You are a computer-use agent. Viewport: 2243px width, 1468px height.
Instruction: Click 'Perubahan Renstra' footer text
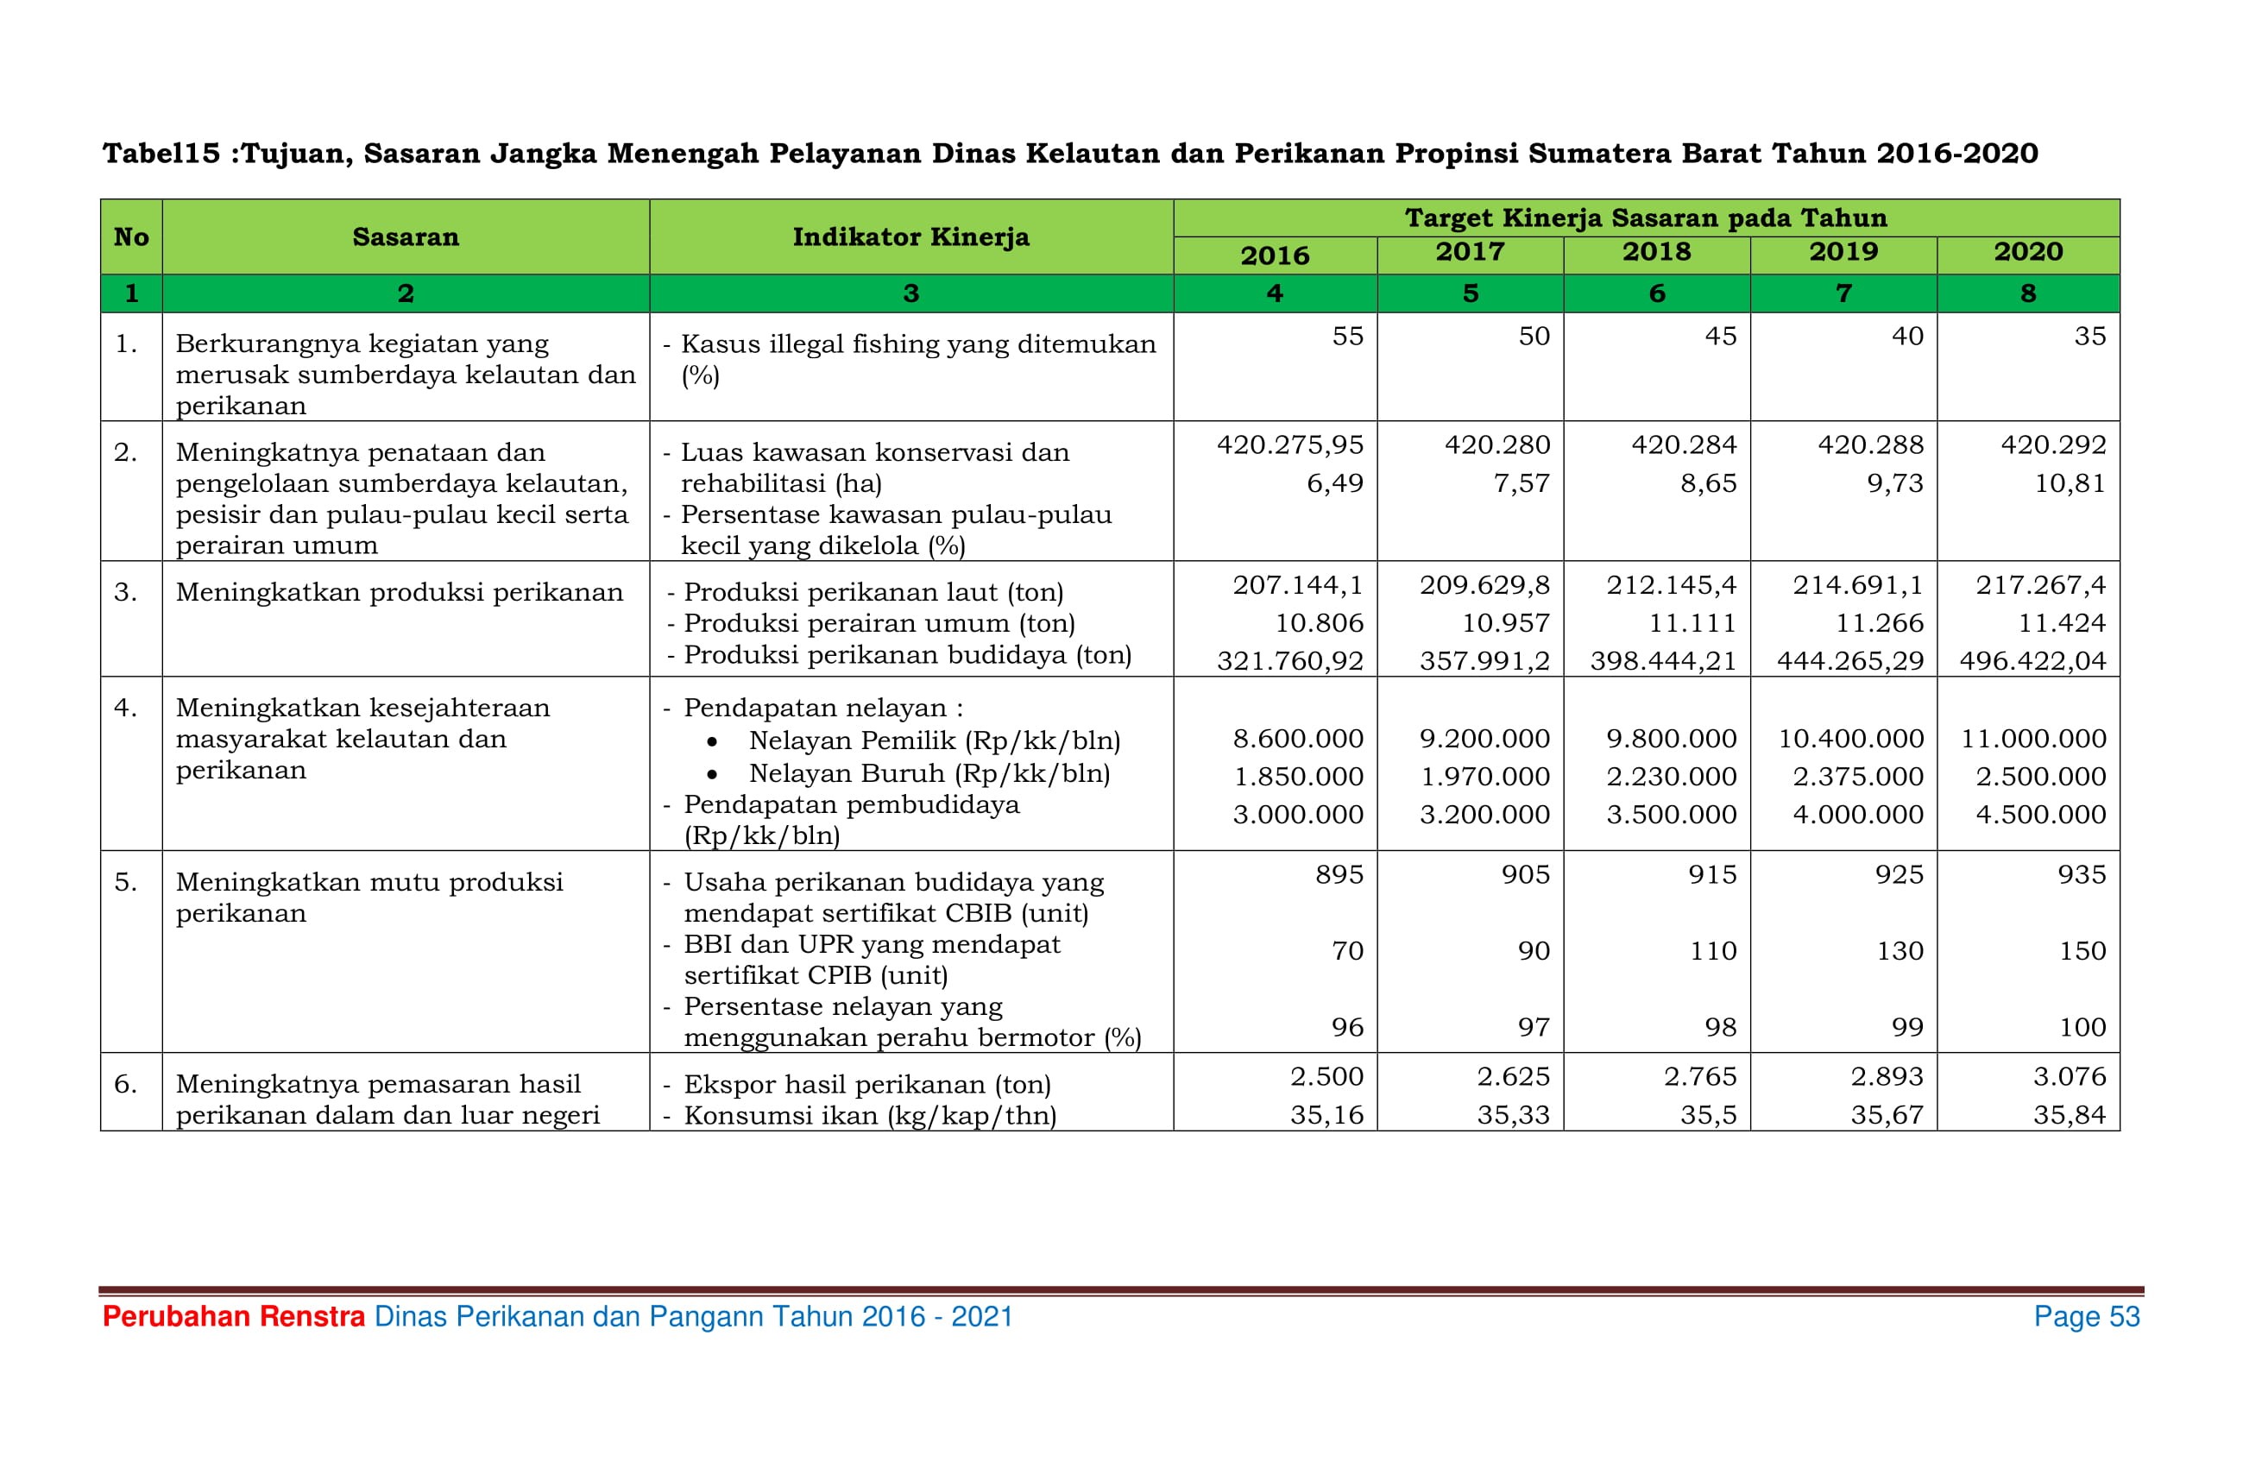pos(234,1316)
